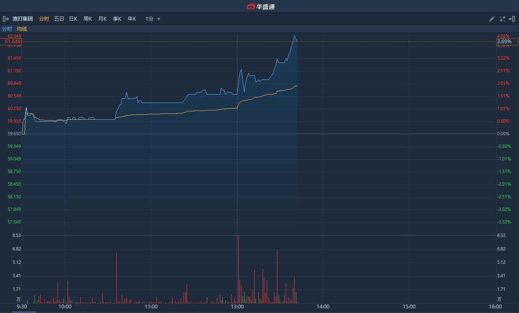Switch to the 五日 five-day tab
The image size is (519, 313).
(59, 19)
